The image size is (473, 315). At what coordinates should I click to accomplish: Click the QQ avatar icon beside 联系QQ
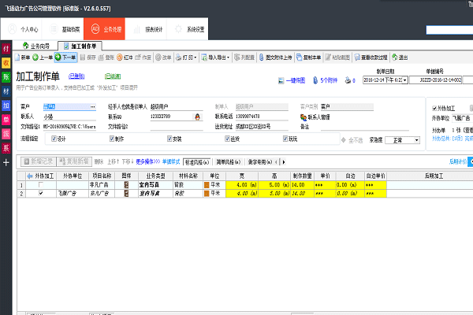coord(197,116)
